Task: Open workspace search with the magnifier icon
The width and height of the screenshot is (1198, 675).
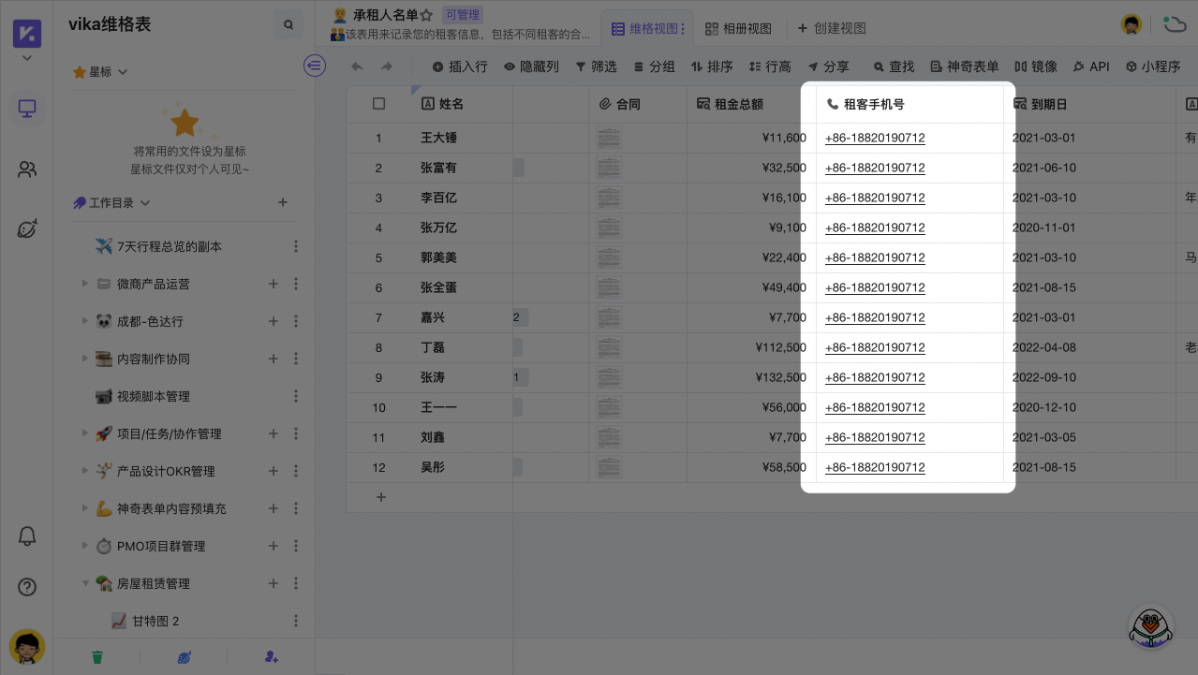Action: (288, 24)
